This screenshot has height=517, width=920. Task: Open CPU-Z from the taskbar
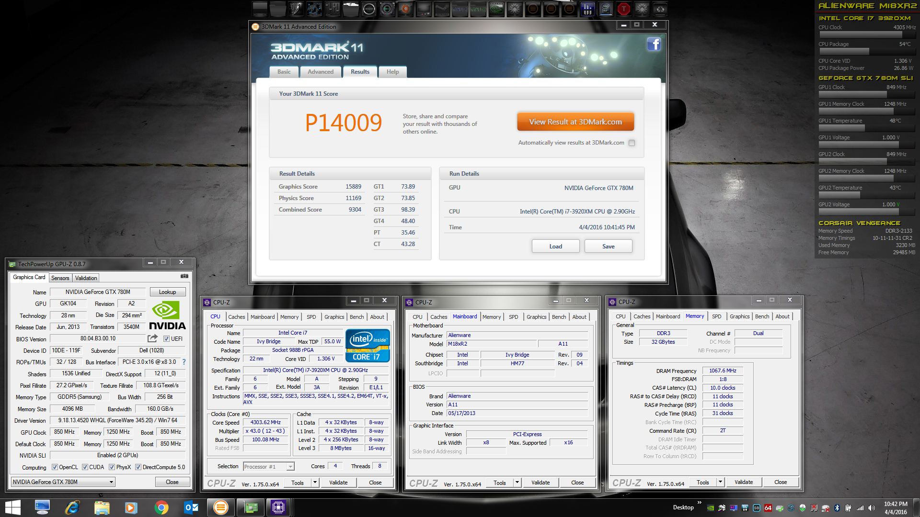(x=278, y=507)
